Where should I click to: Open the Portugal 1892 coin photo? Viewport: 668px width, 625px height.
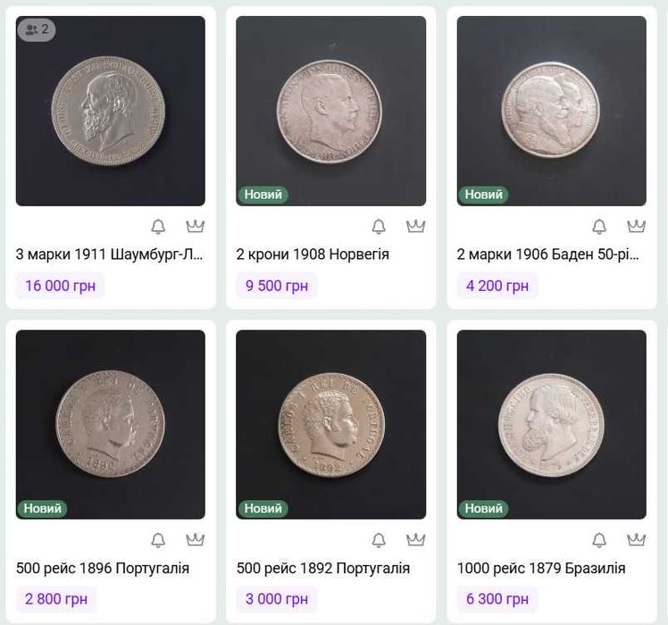pyautogui.click(x=330, y=424)
